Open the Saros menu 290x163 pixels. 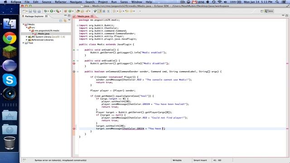pyautogui.click(x=124, y=2)
